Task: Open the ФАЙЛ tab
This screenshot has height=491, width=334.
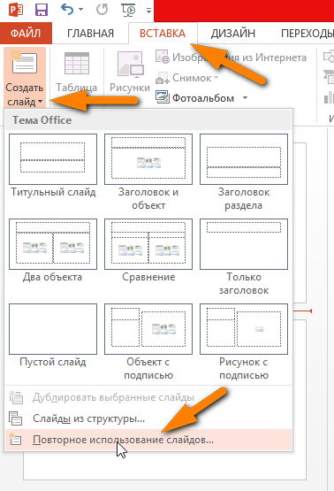Action: point(26,34)
